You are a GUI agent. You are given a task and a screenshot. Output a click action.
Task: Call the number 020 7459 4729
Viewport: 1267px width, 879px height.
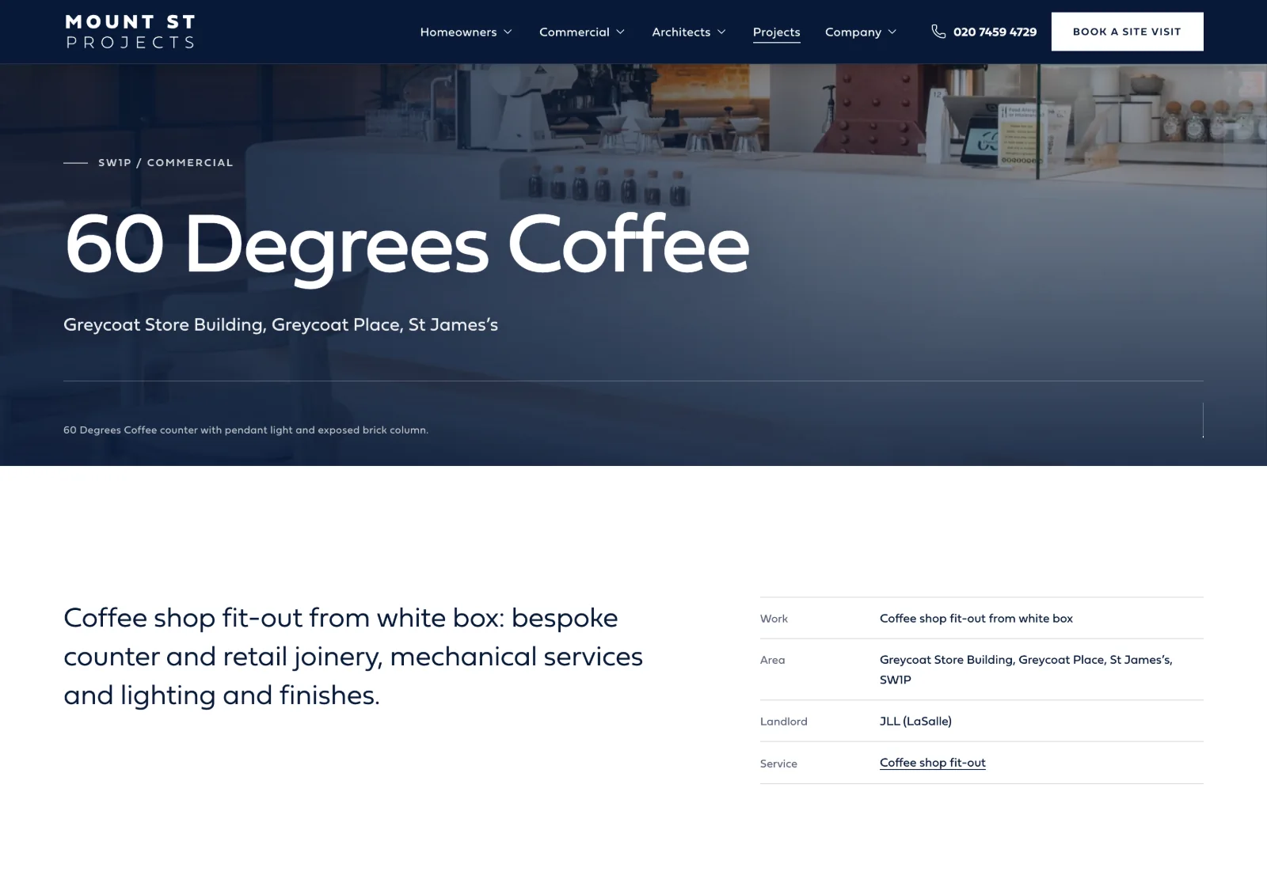click(x=995, y=32)
